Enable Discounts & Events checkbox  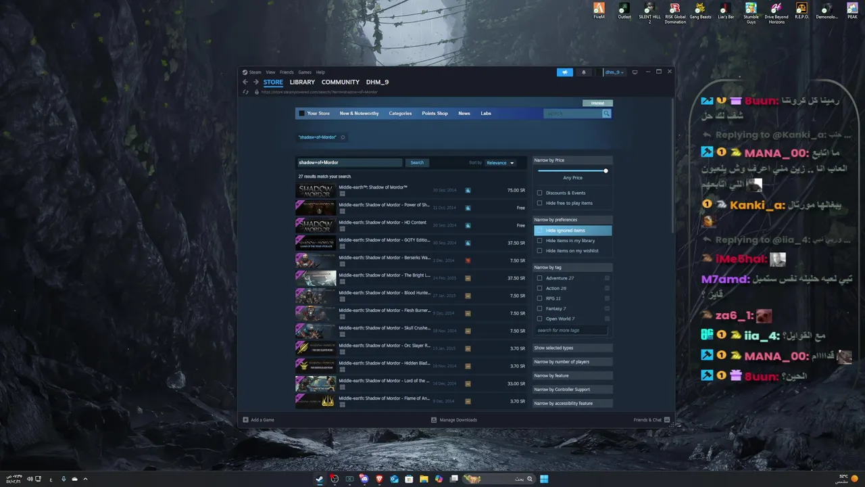pyautogui.click(x=539, y=193)
